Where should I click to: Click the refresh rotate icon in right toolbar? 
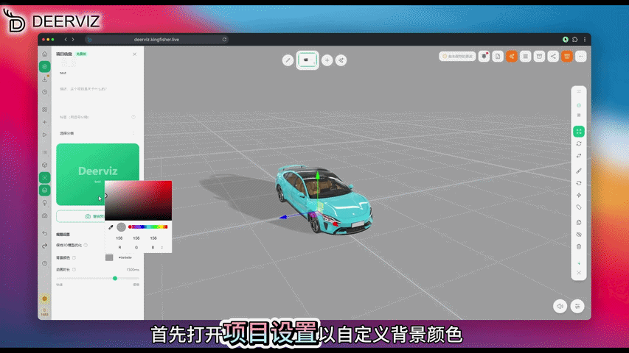click(579, 143)
